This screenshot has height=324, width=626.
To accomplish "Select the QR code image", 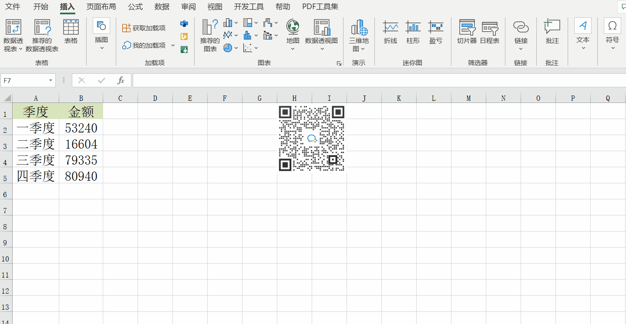I will (312, 139).
